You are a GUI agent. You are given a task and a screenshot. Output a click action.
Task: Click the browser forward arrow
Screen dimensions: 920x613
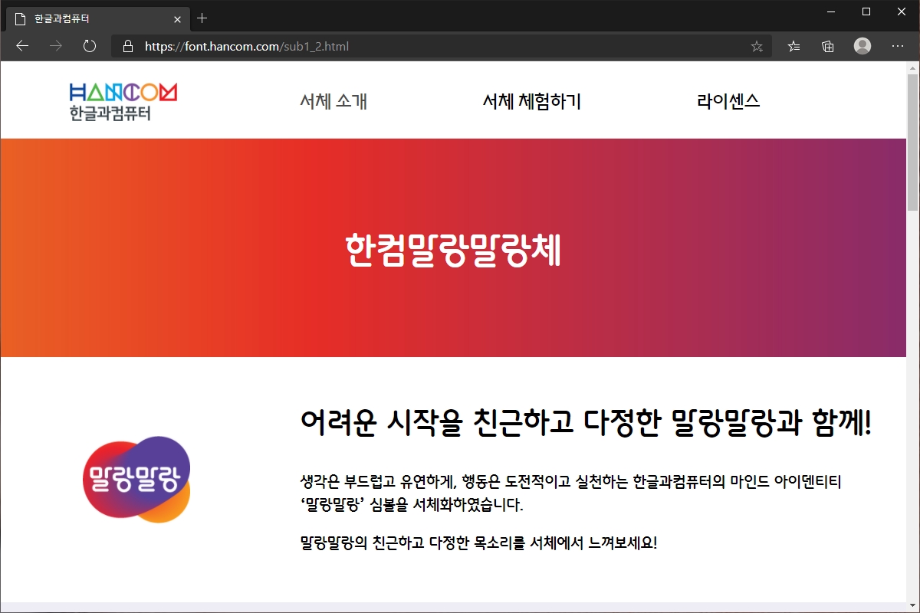(x=56, y=46)
